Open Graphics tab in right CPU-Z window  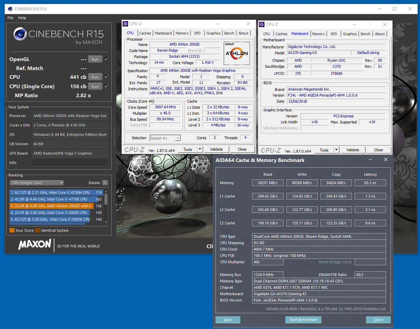pos(350,34)
